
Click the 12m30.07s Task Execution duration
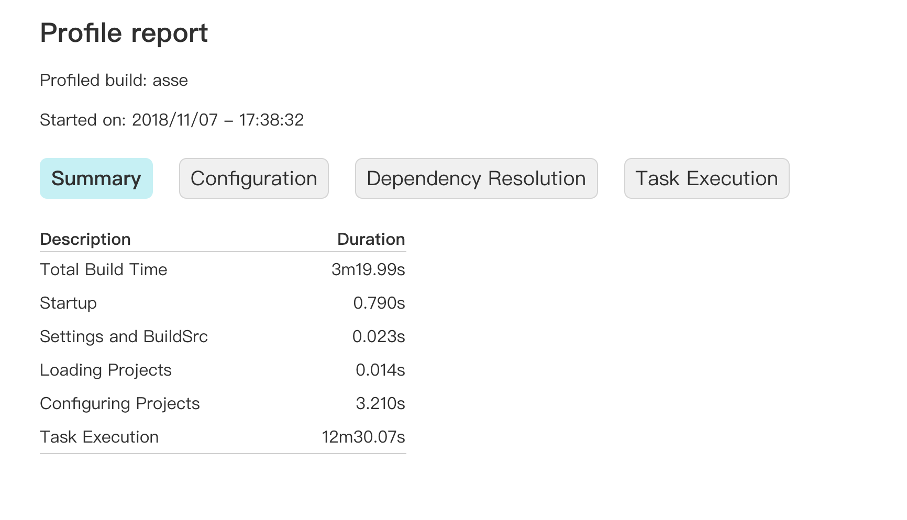(x=363, y=437)
